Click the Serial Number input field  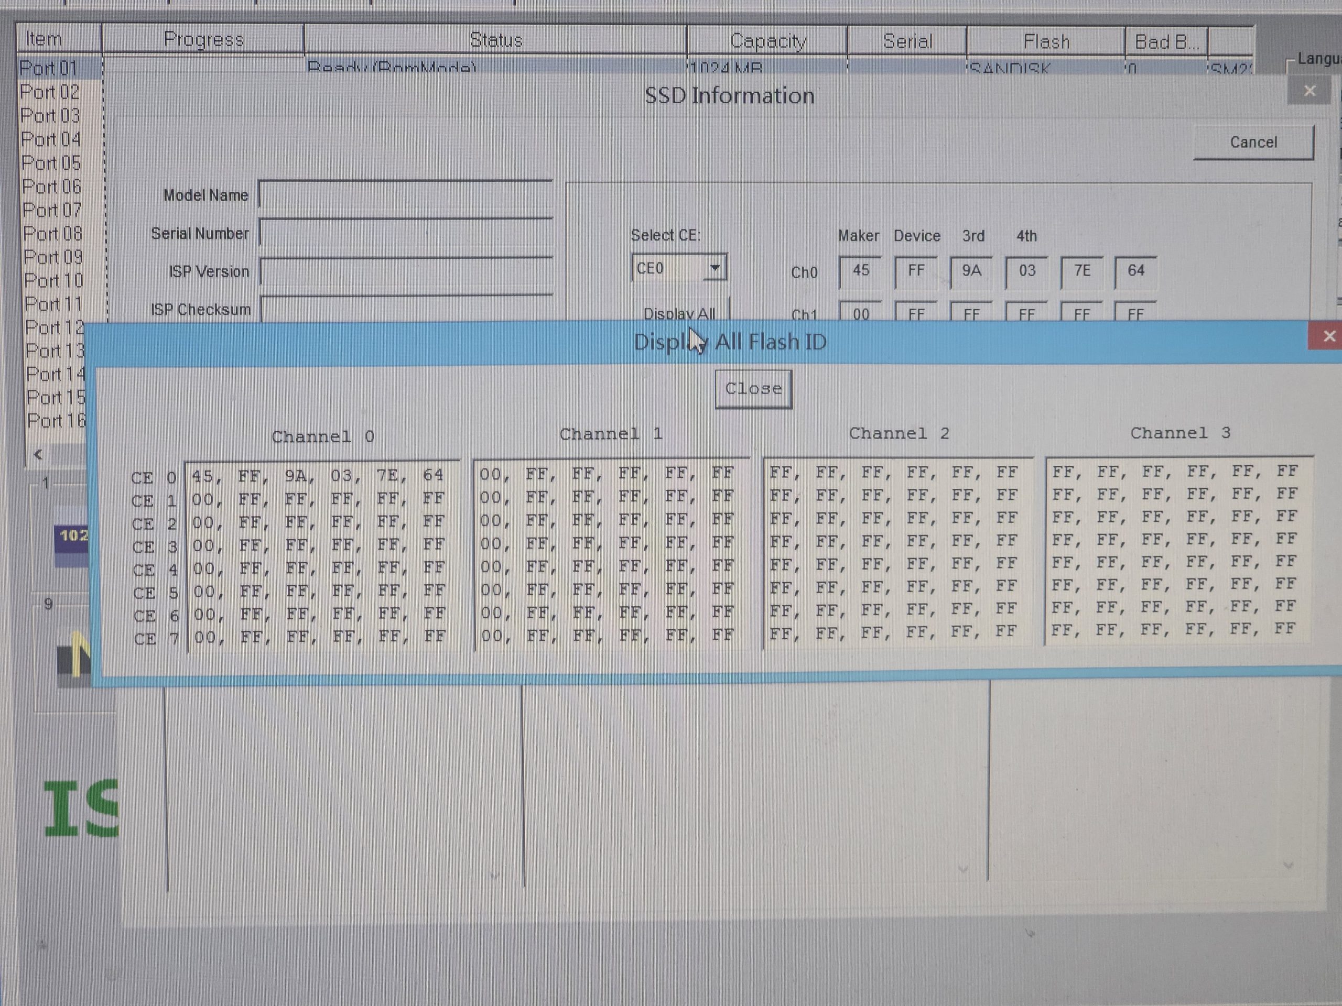[x=405, y=234]
